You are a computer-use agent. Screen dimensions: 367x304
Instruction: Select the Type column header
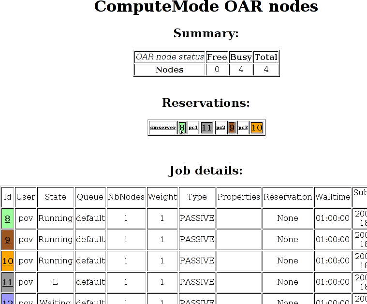[x=197, y=197]
